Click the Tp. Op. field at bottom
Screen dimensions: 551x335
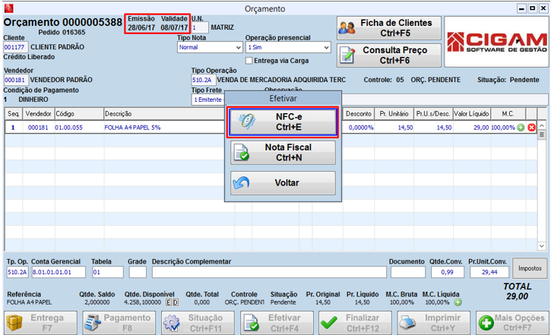point(17,272)
